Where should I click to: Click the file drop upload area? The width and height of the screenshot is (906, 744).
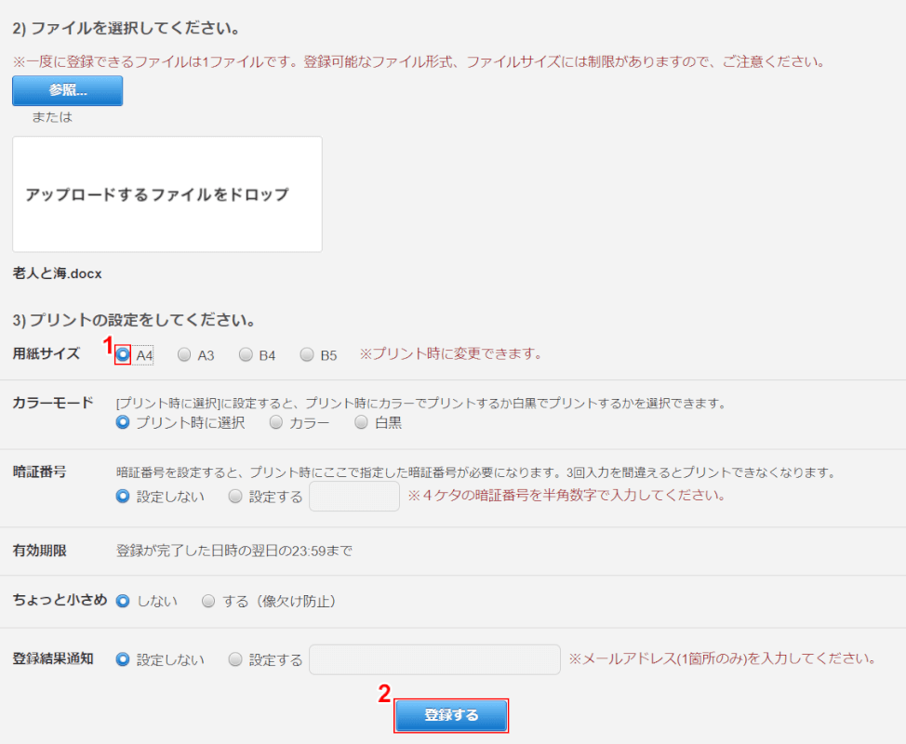pos(167,194)
